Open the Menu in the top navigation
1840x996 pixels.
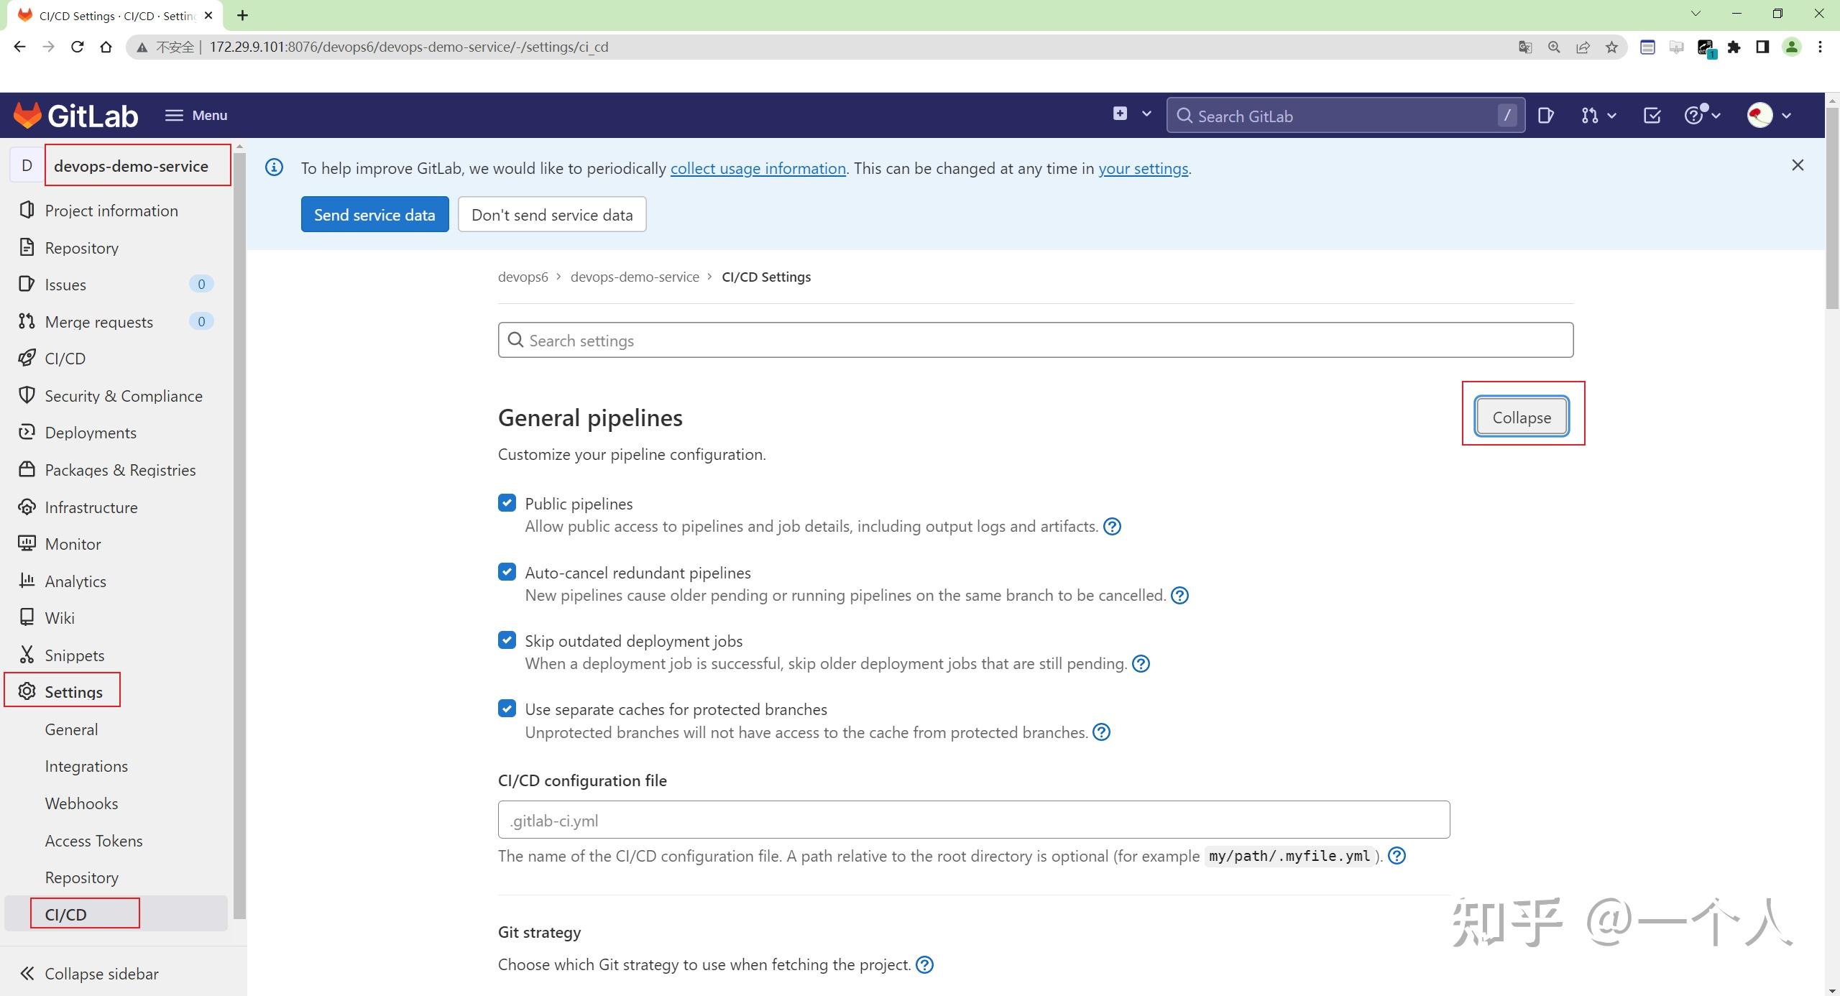coord(195,115)
